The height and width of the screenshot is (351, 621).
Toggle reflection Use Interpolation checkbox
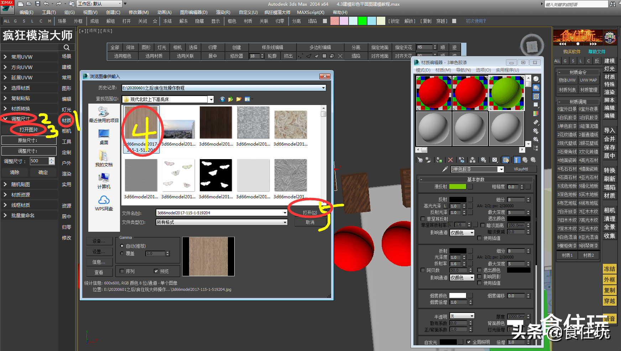point(480,238)
